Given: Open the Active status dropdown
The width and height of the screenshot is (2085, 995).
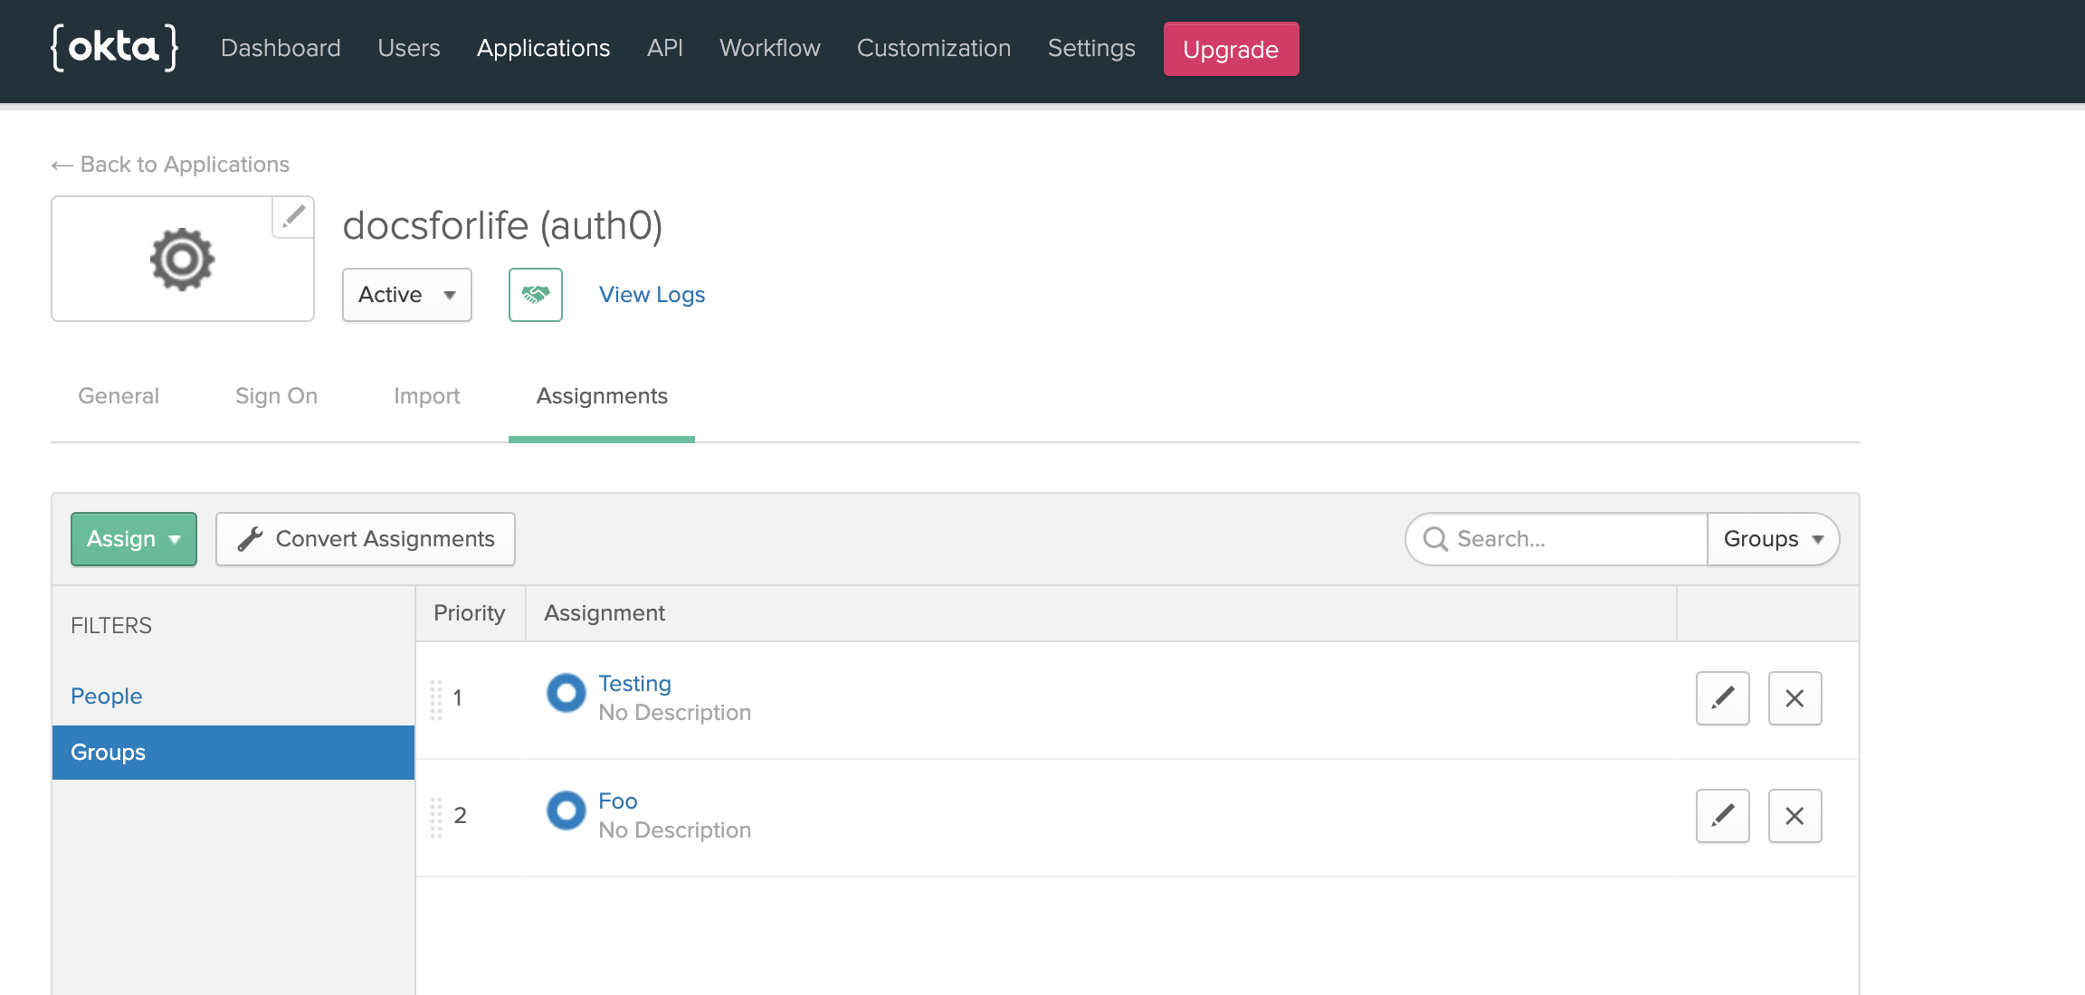Looking at the screenshot, I should pos(406,295).
